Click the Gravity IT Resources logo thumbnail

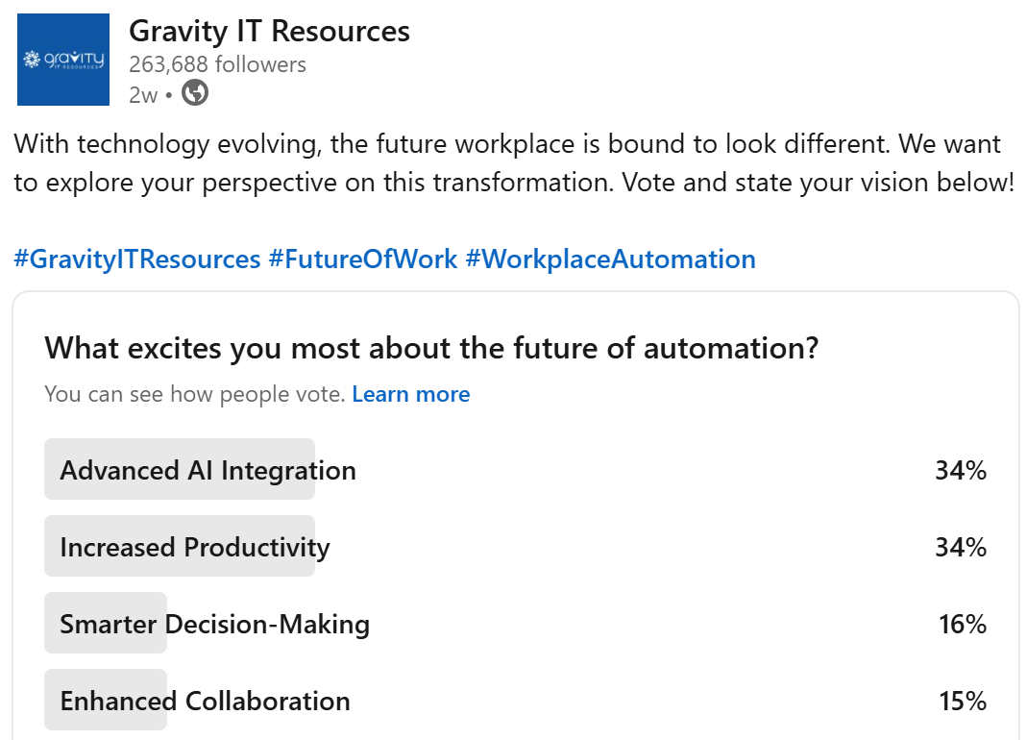pyautogui.click(x=63, y=60)
